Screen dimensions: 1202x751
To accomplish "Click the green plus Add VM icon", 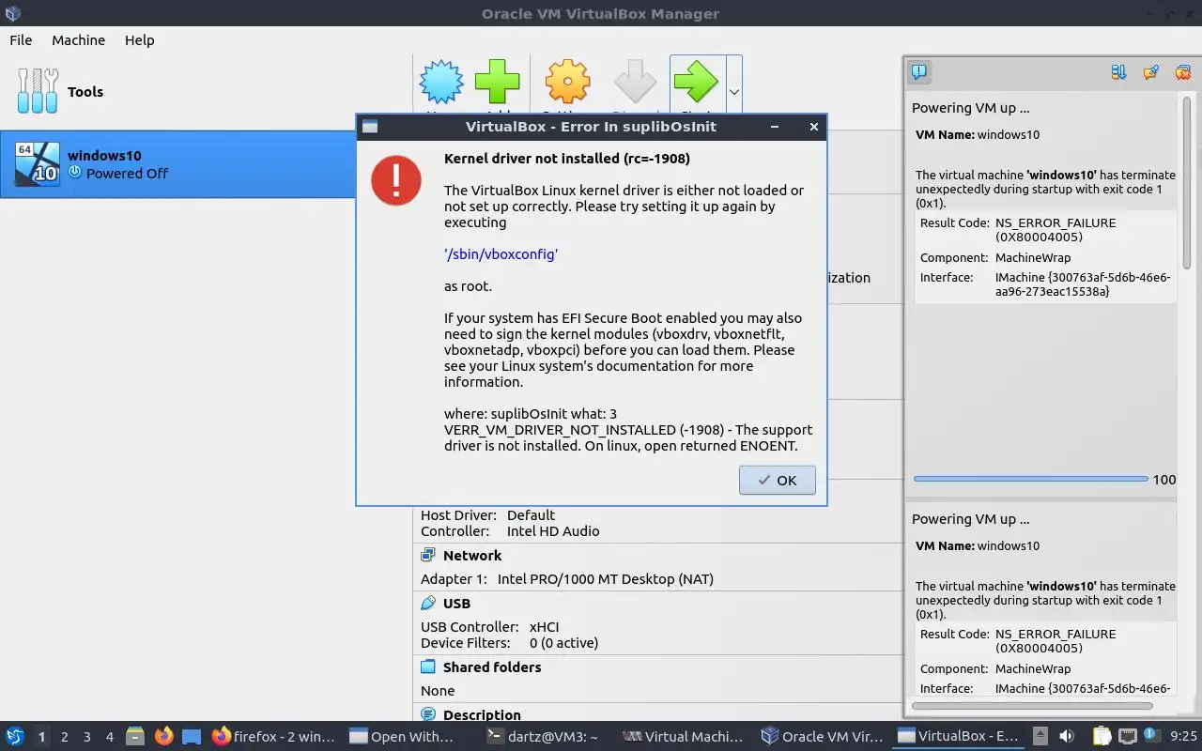I will [x=498, y=82].
